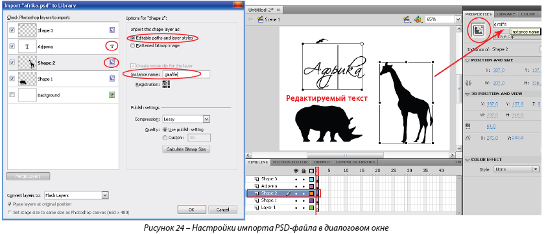
Task: Click the vanishing point icon
Action: click(x=468, y=138)
